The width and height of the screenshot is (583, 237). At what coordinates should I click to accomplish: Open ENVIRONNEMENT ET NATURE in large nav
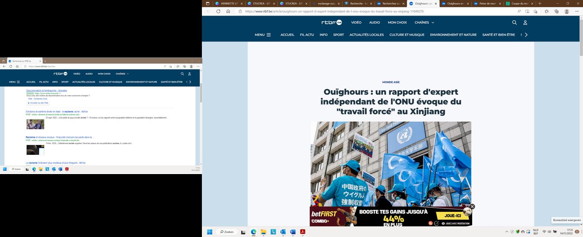(453, 35)
